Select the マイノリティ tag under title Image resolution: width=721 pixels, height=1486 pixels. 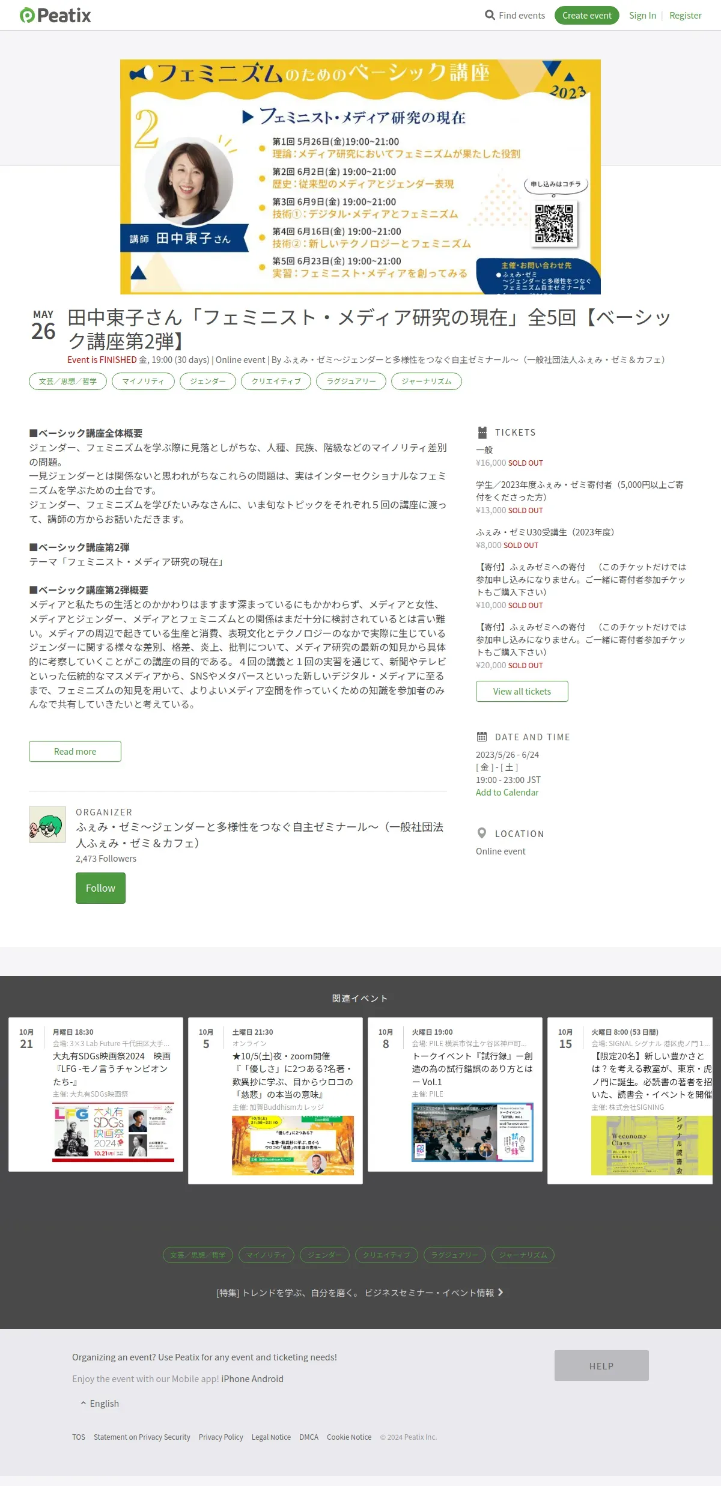click(x=143, y=381)
